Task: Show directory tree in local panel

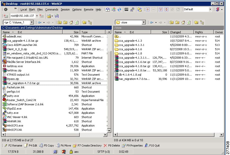Action: [90, 22]
